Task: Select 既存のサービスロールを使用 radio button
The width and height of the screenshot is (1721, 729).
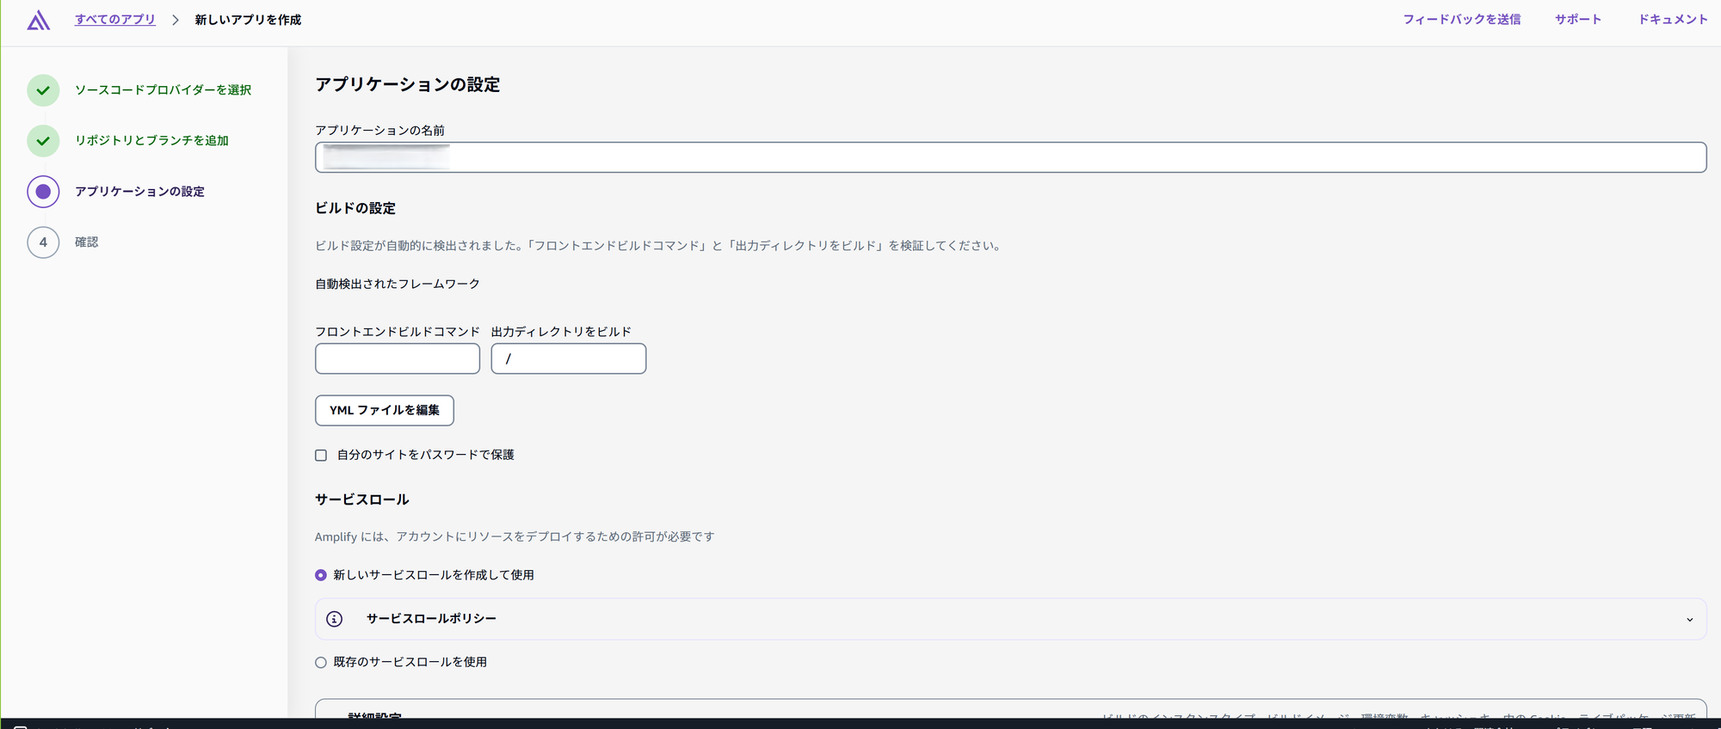Action: tap(321, 663)
